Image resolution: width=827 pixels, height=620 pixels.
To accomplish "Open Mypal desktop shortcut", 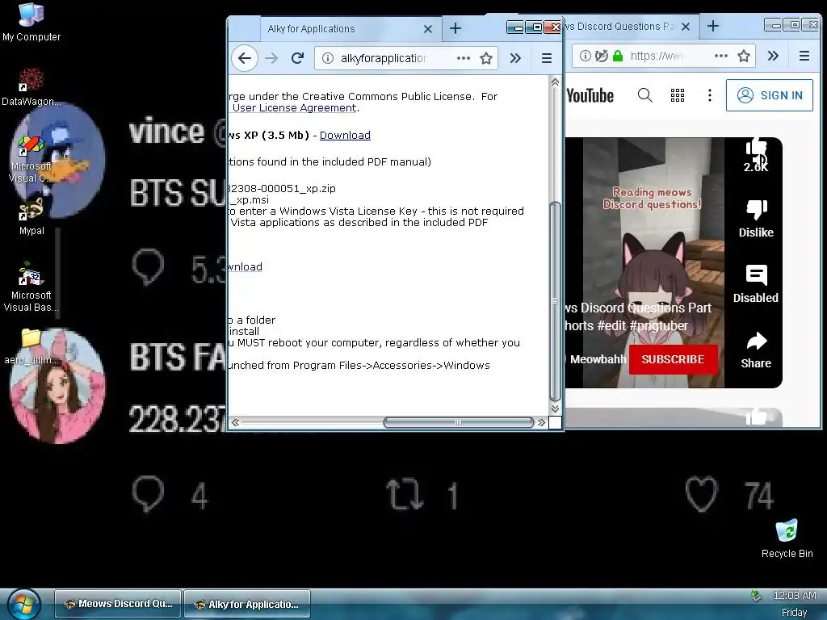I will pyautogui.click(x=31, y=217).
